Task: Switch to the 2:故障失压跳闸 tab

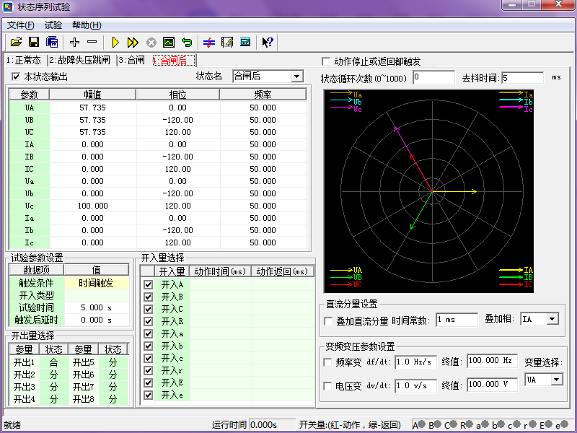Action: point(79,60)
